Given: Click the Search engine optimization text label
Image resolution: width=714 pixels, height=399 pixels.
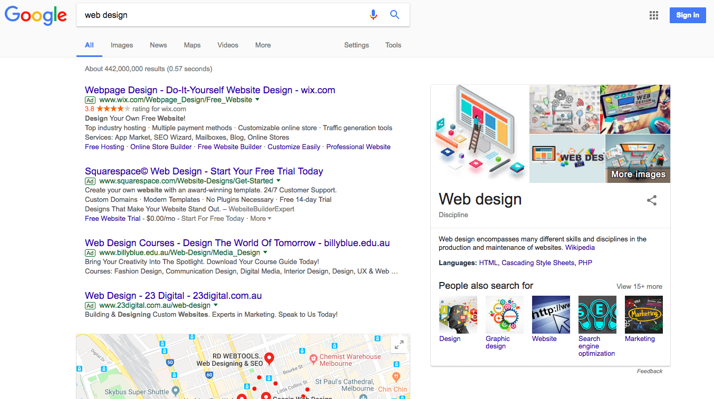Looking at the screenshot, I should coord(596,346).
